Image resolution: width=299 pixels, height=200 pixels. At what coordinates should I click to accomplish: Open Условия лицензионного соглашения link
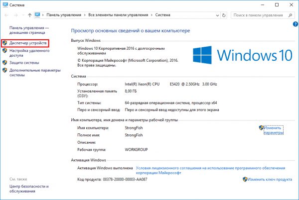coord(210,170)
